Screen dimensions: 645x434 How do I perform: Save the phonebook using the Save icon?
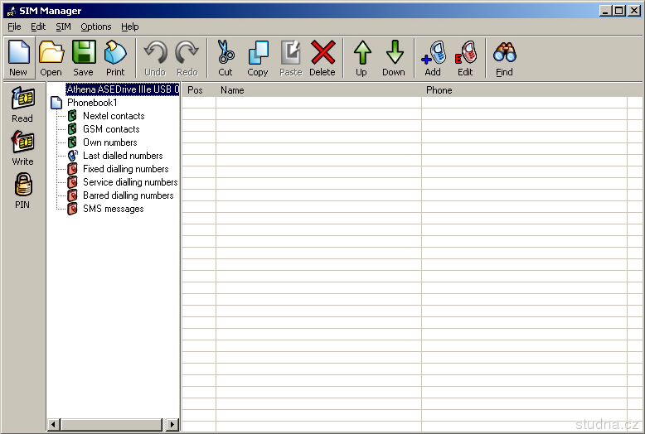(x=83, y=58)
